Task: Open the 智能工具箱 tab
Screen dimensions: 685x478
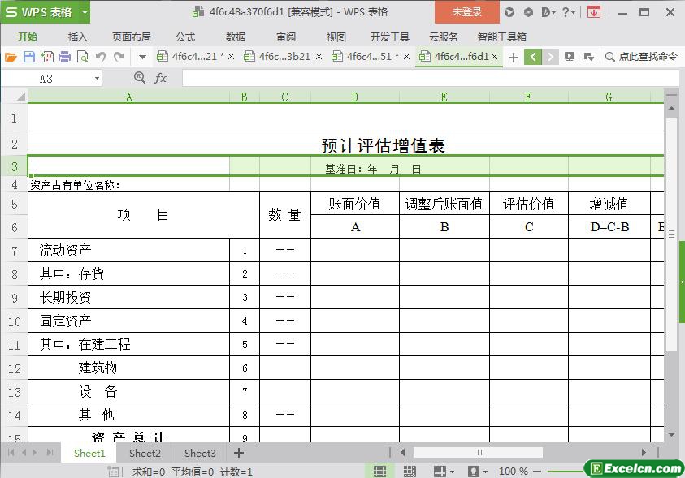Action: [502, 37]
